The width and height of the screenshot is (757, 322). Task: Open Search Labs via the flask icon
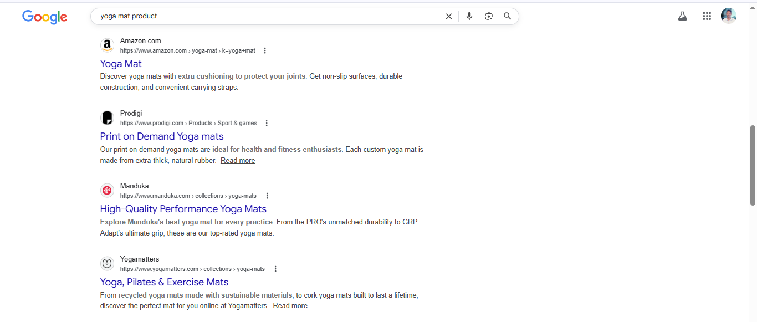point(682,16)
